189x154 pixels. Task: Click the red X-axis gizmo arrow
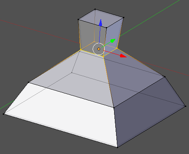(123, 56)
